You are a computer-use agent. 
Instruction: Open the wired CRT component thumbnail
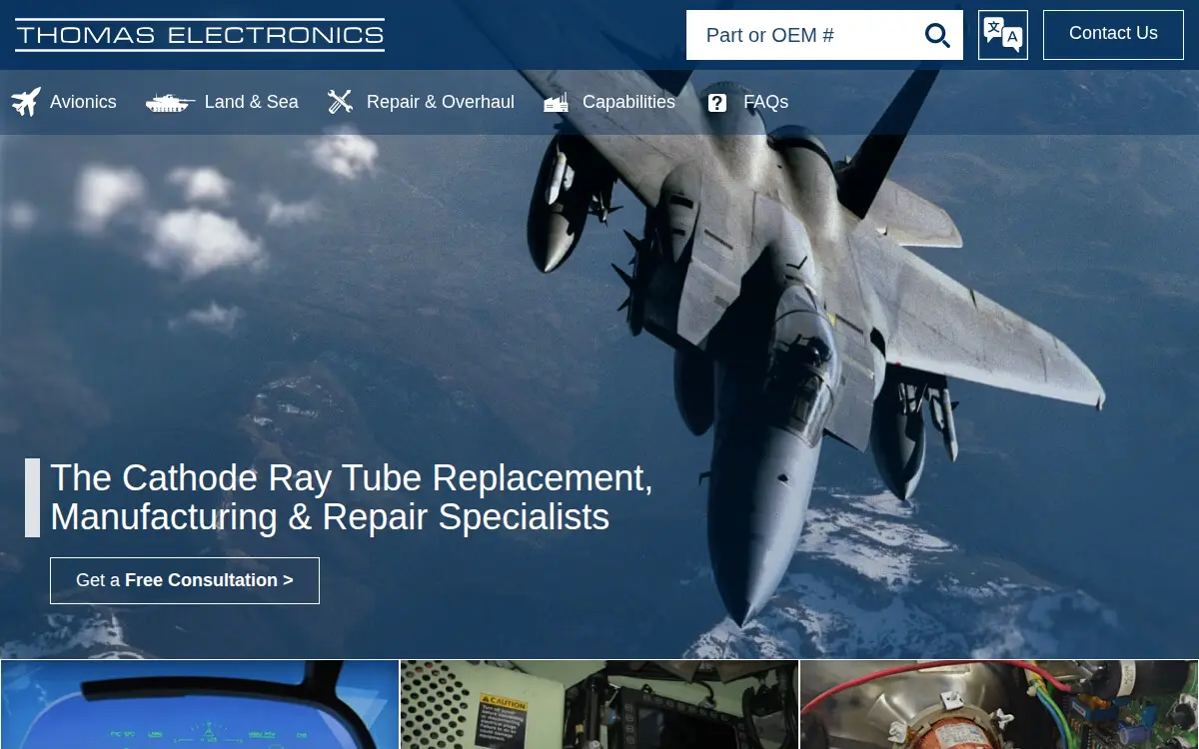(999, 704)
